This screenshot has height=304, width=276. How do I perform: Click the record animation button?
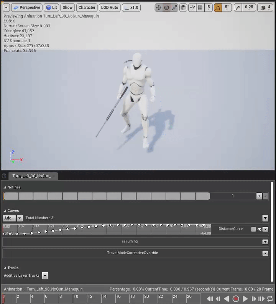(236, 299)
